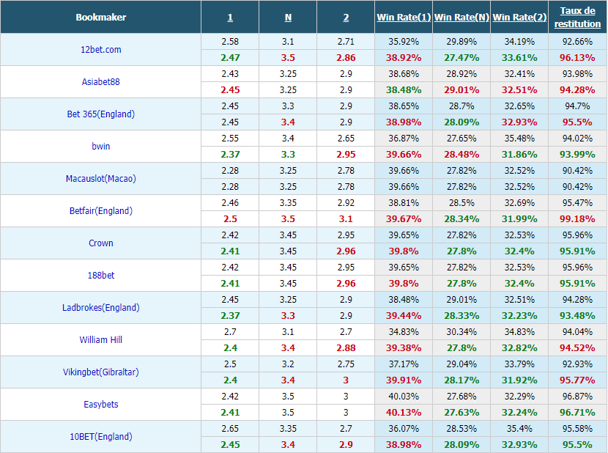Open the Vikingbet(Gibraltar) link
Image resolution: width=608 pixels, height=453 pixels.
[x=101, y=372]
